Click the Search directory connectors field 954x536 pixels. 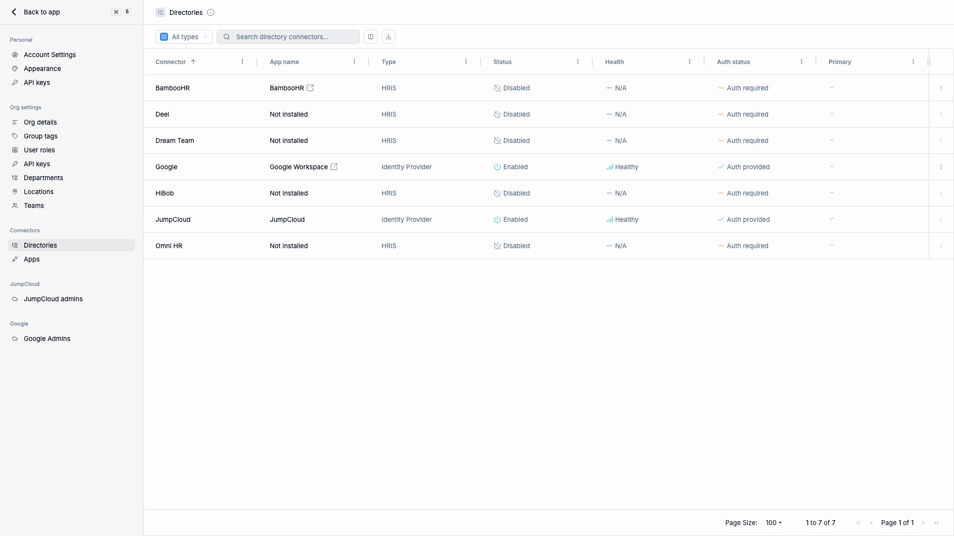(288, 36)
